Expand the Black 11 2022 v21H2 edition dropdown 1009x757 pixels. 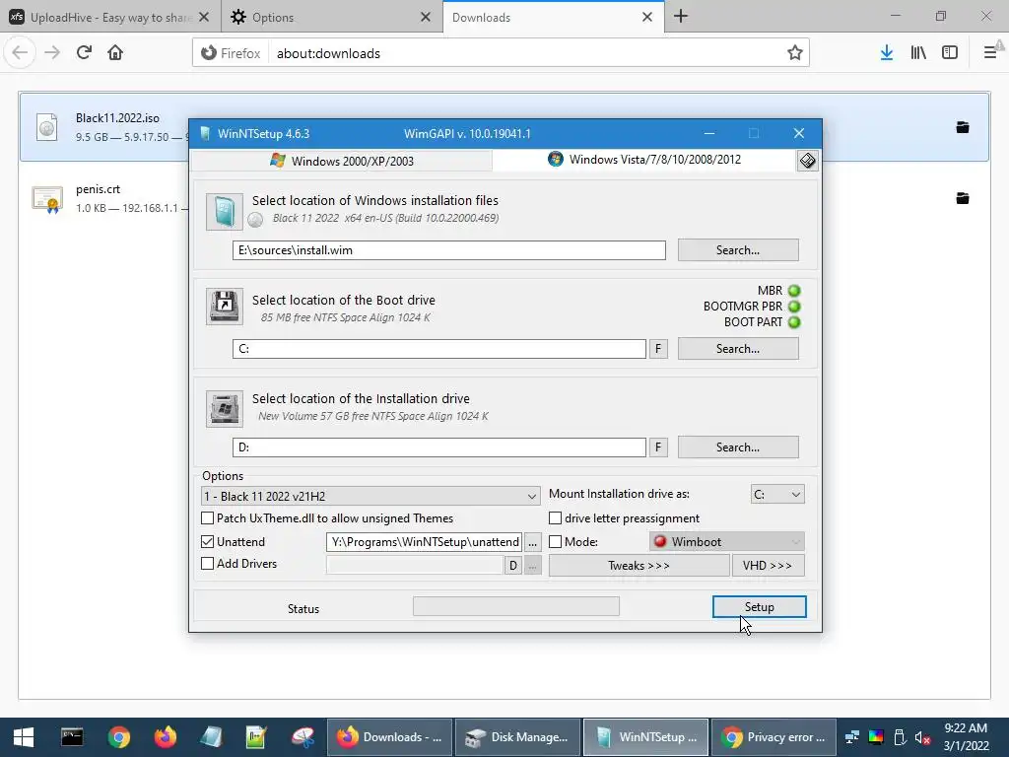coord(370,496)
